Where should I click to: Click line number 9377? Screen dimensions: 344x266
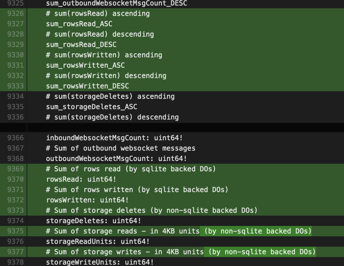[x=15, y=252]
